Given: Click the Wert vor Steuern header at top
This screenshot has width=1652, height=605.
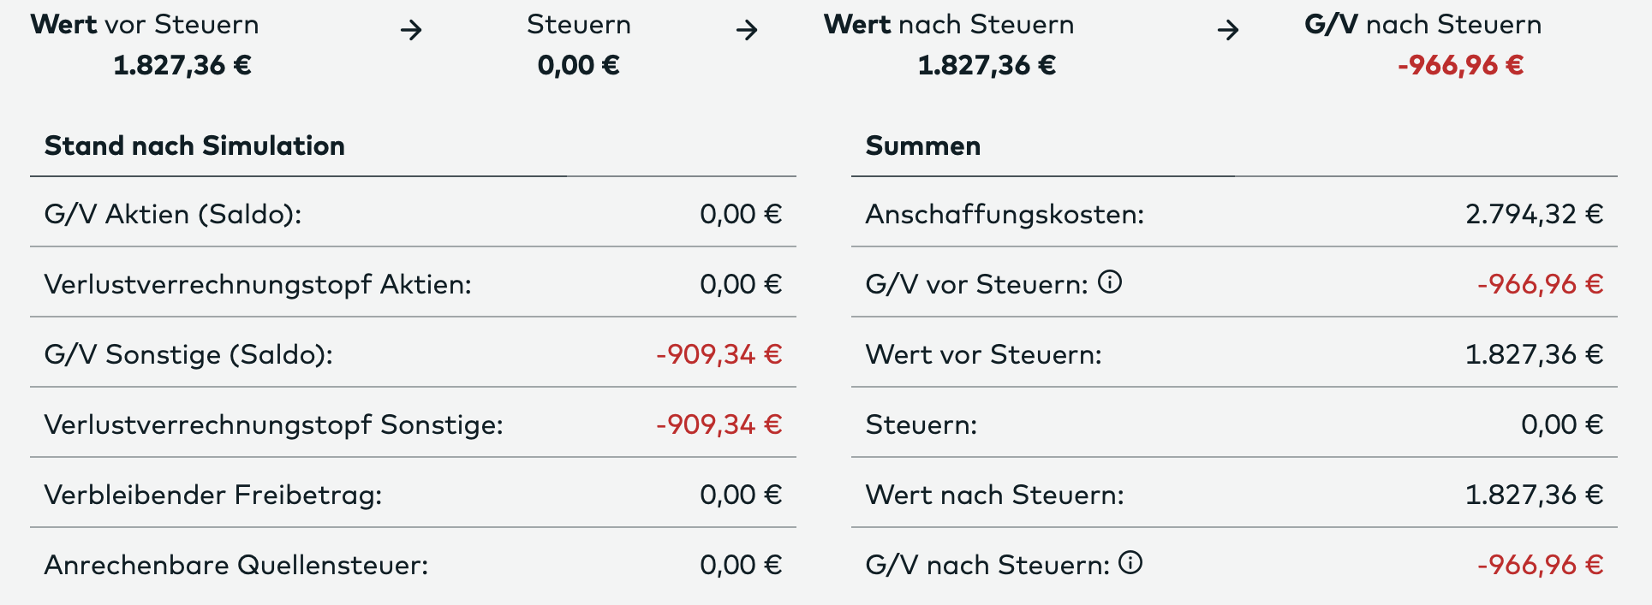Looking at the screenshot, I should tap(145, 25).
